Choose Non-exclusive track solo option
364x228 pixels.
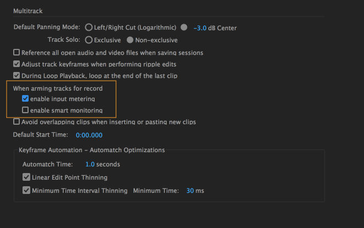(130, 40)
